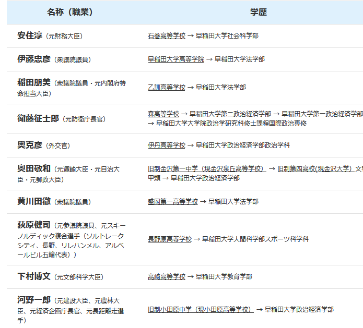The image size is (363, 328).
Task: Click the 名称（職業） column header
Action: tap(70, 12)
